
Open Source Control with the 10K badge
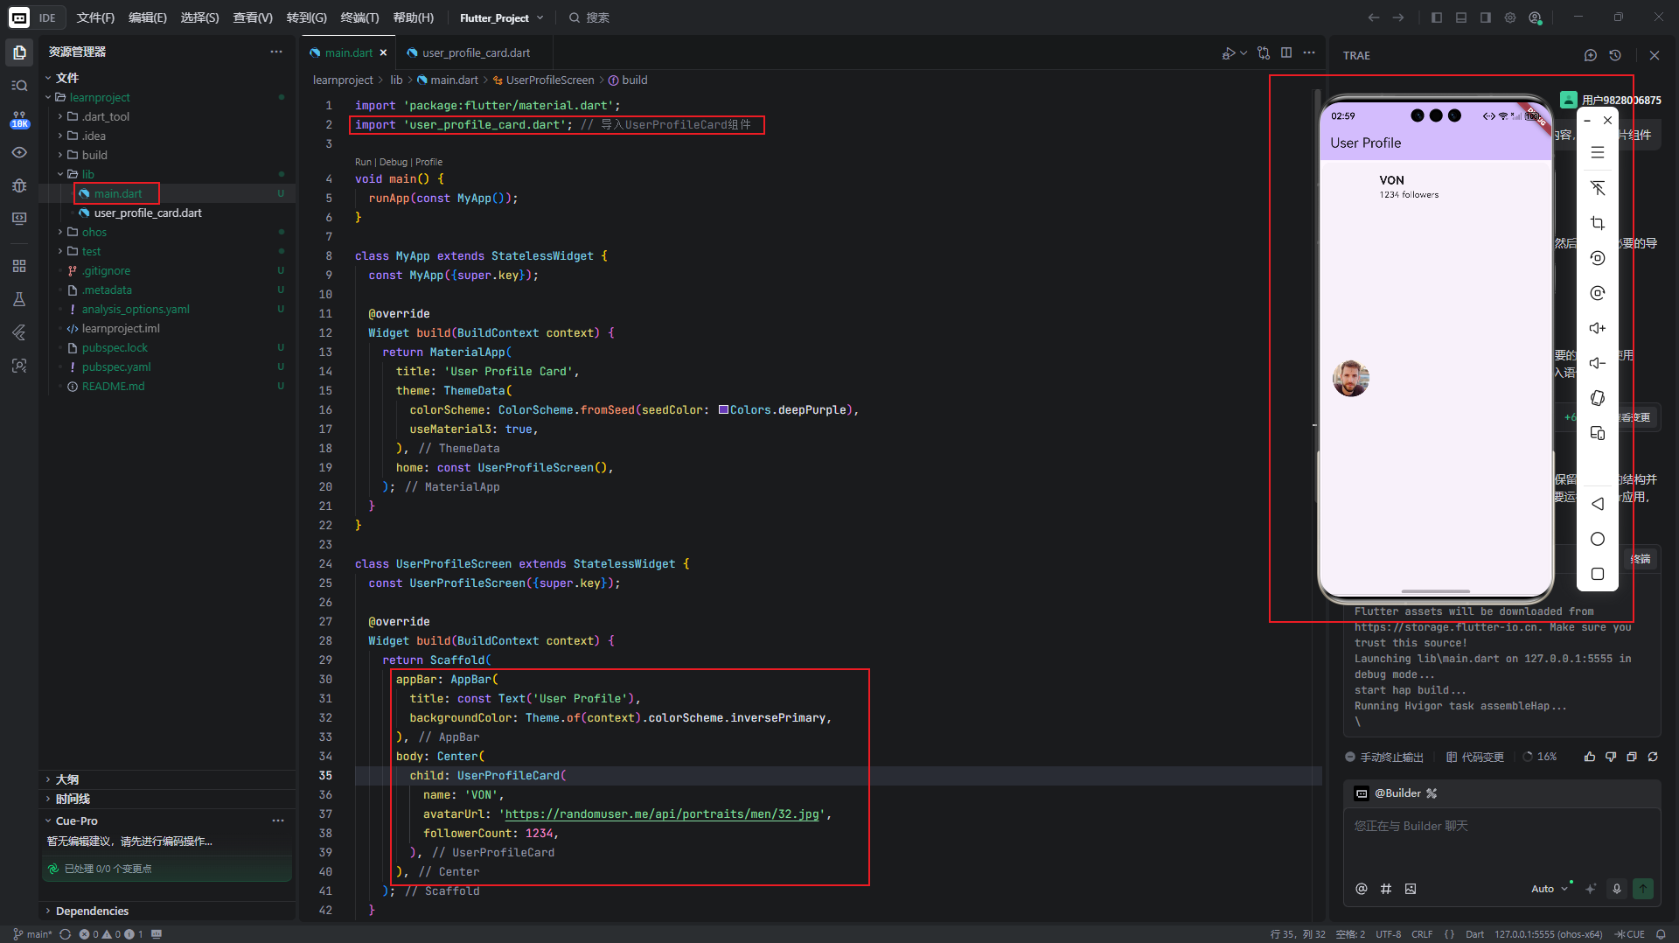tap(19, 119)
